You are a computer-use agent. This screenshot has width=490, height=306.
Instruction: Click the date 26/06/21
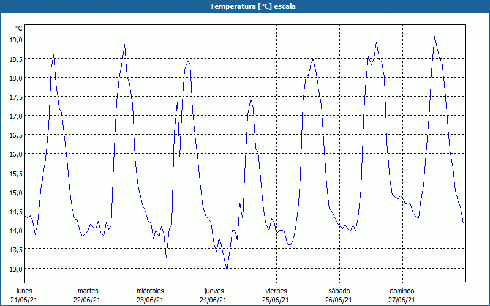tap(339, 300)
